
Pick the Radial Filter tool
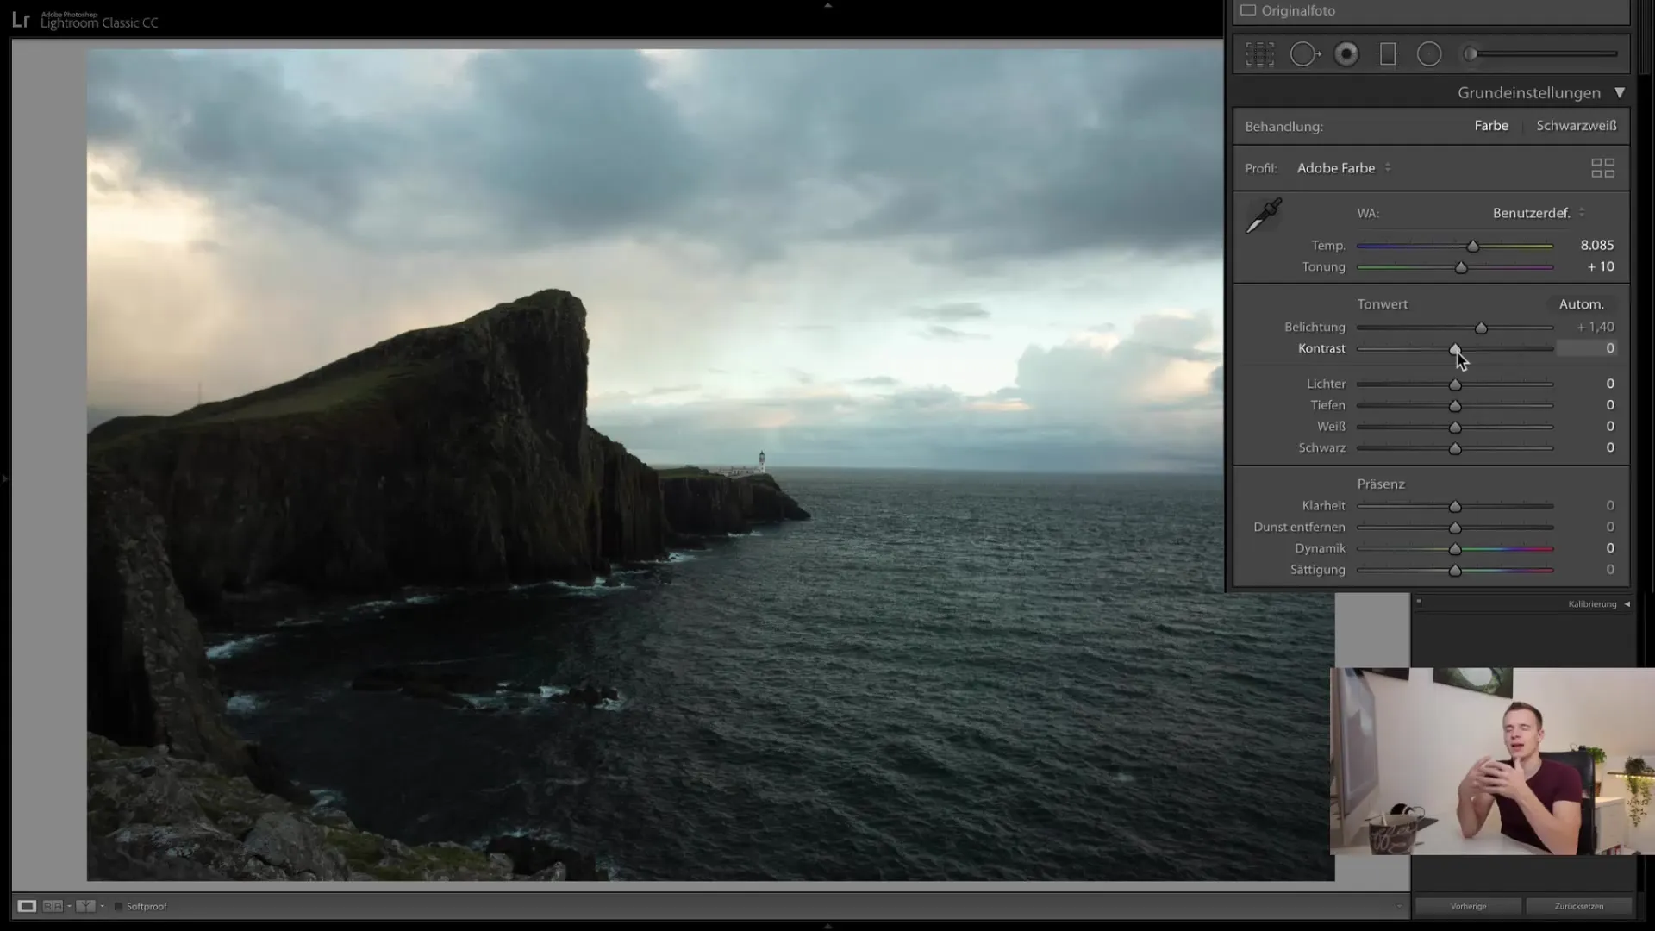1429,54
